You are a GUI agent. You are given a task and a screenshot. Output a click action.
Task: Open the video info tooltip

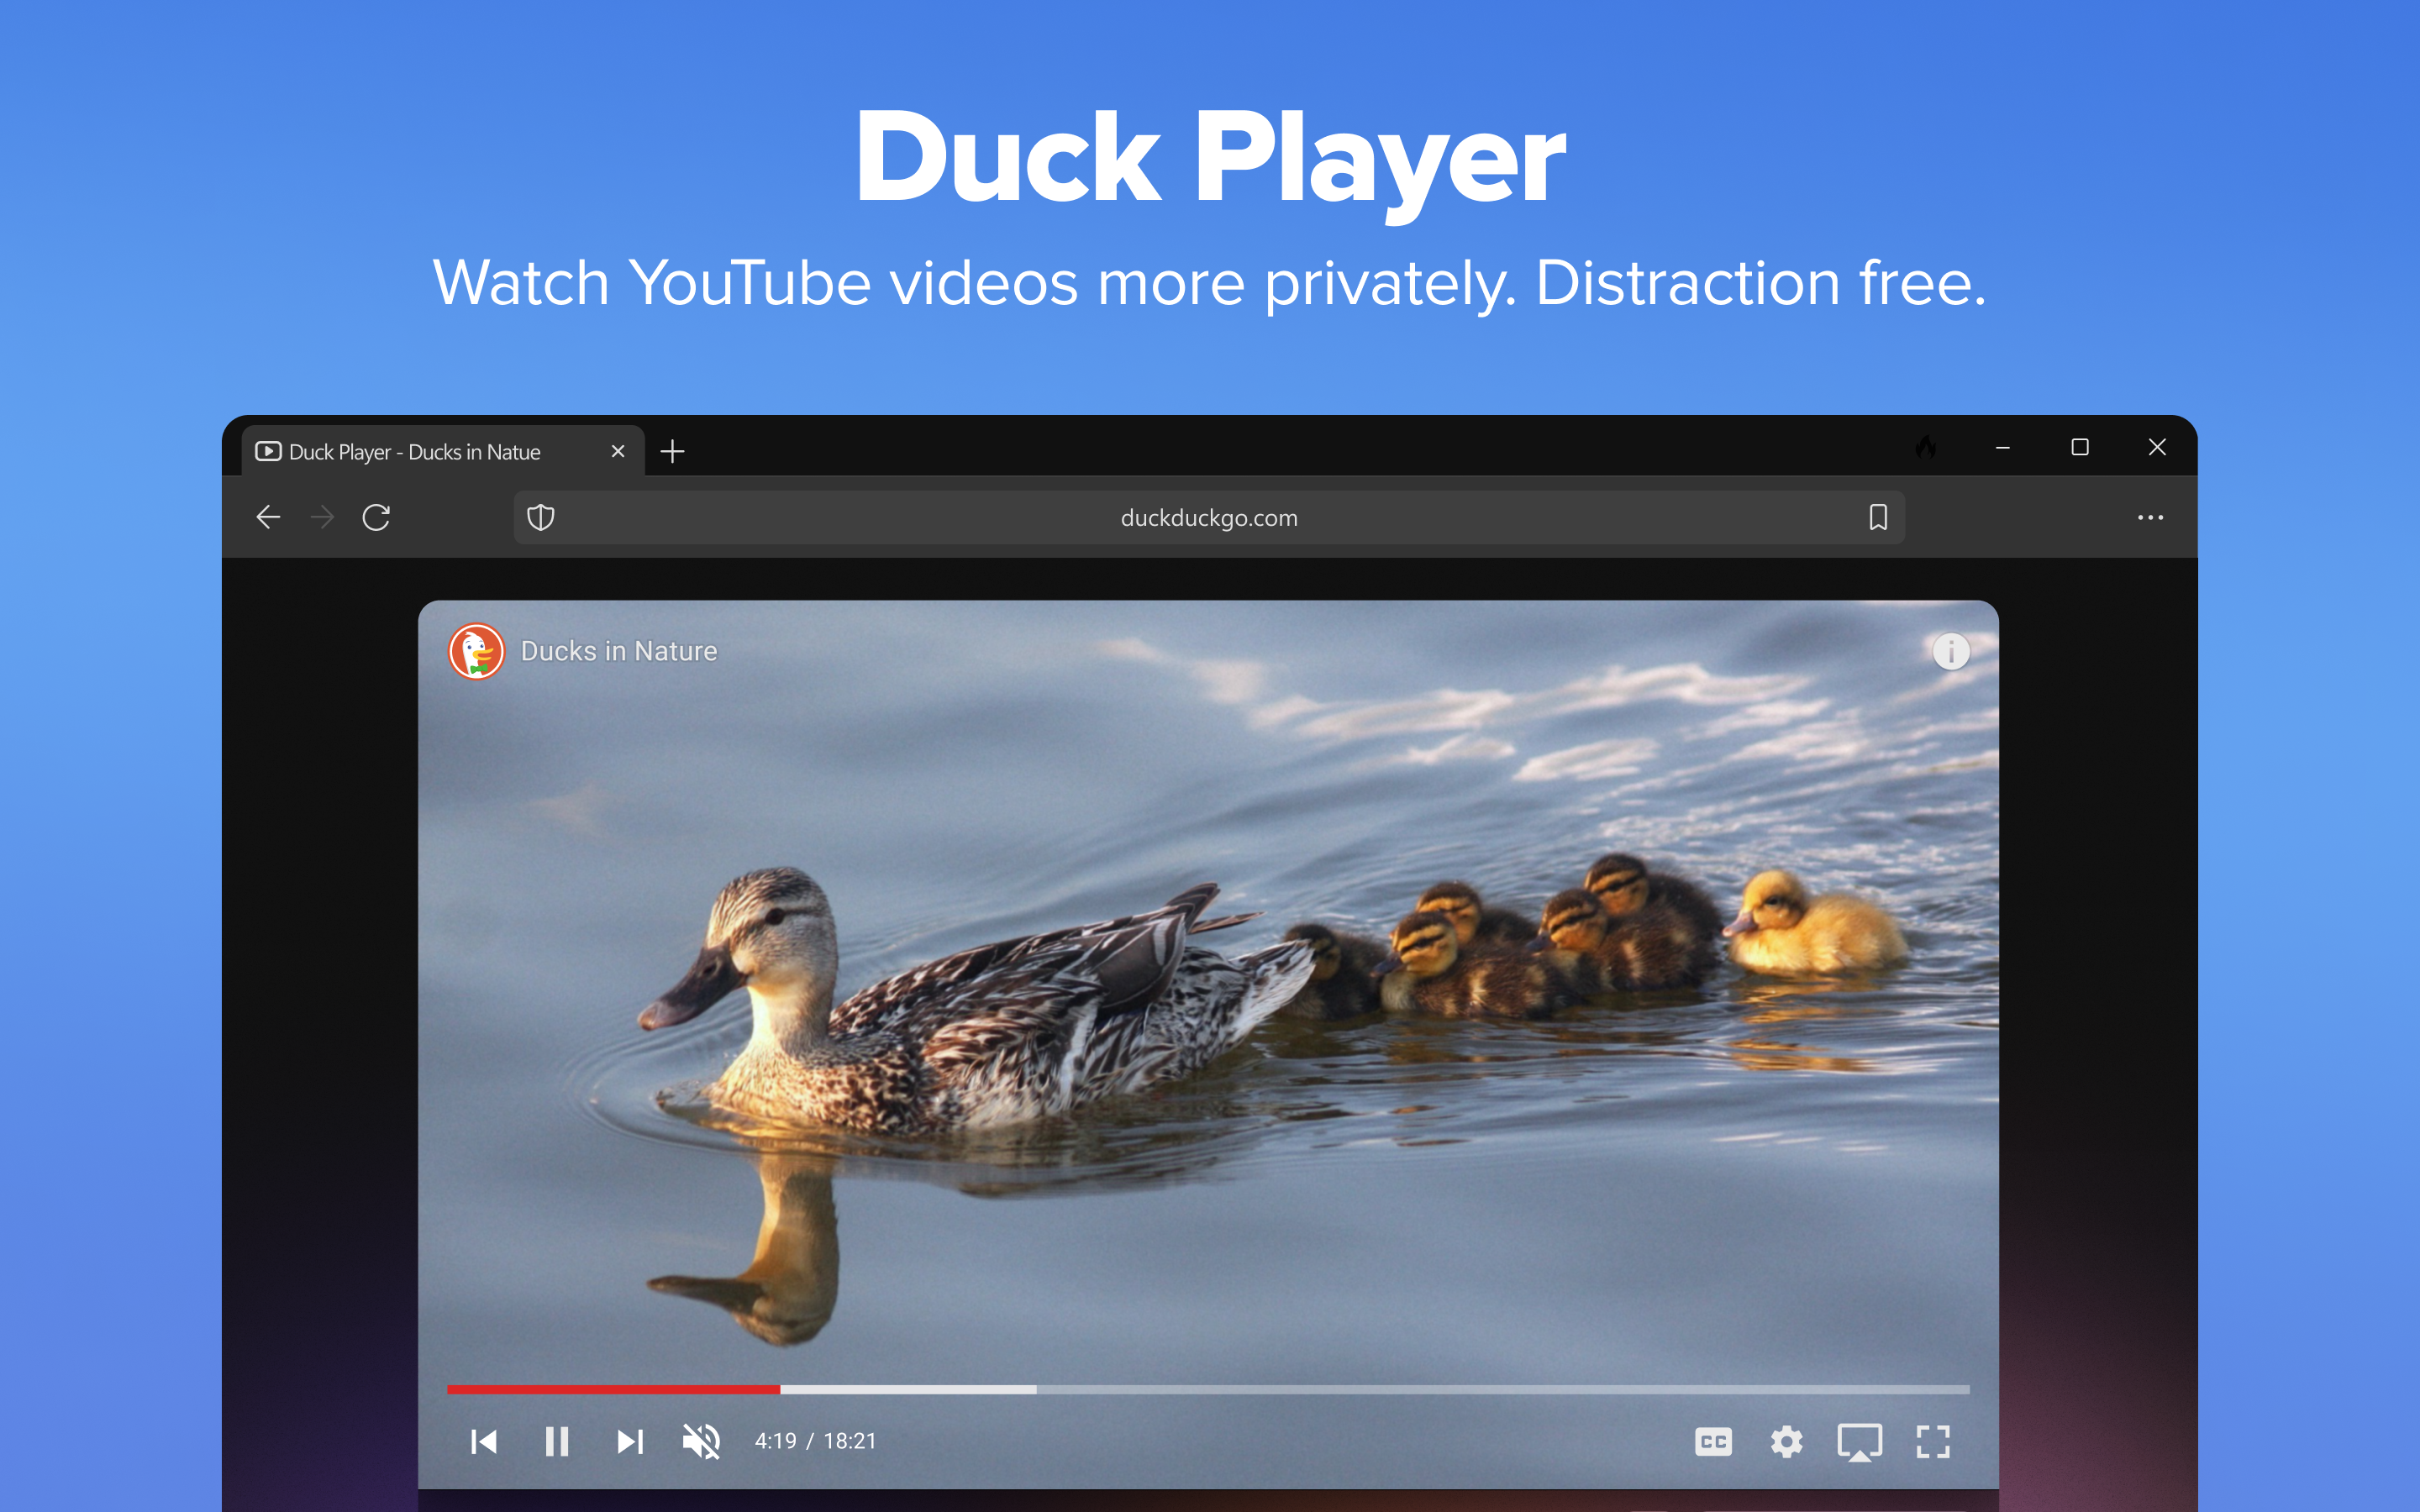click(x=1952, y=651)
